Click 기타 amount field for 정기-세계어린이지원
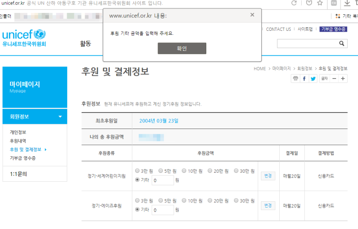 [163, 180]
